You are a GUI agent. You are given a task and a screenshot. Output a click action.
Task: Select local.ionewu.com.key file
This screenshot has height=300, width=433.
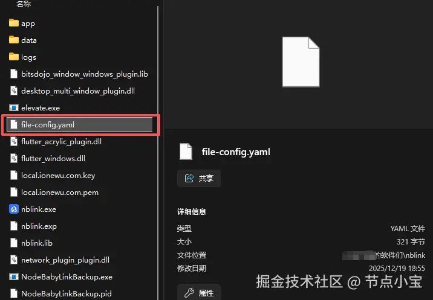pyautogui.click(x=53, y=176)
